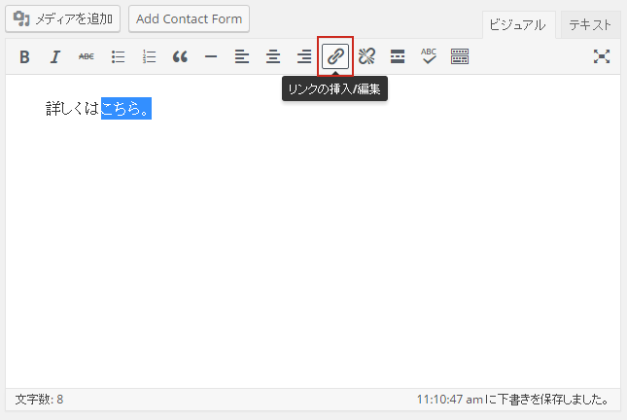The width and height of the screenshot is (627, 420).
Task: Insert a bulleted list
Action: coord(118,56)
